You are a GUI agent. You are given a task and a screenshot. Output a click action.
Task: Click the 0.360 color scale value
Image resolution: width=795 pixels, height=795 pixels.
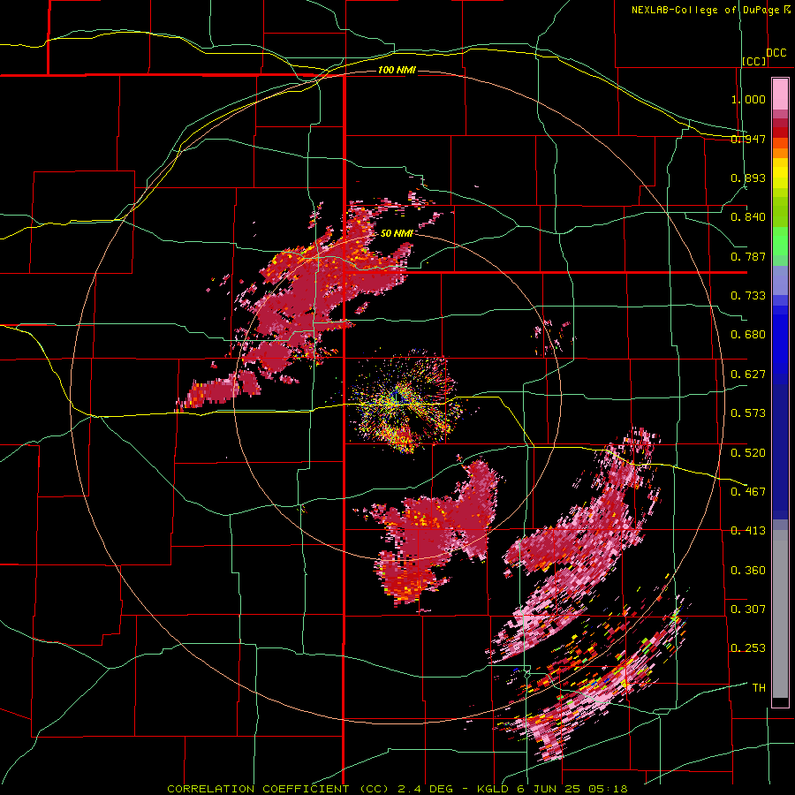(748, 570)
